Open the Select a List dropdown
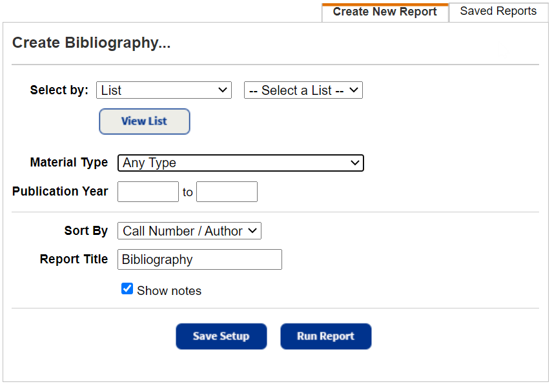552x384 pixels. (303, 90)
